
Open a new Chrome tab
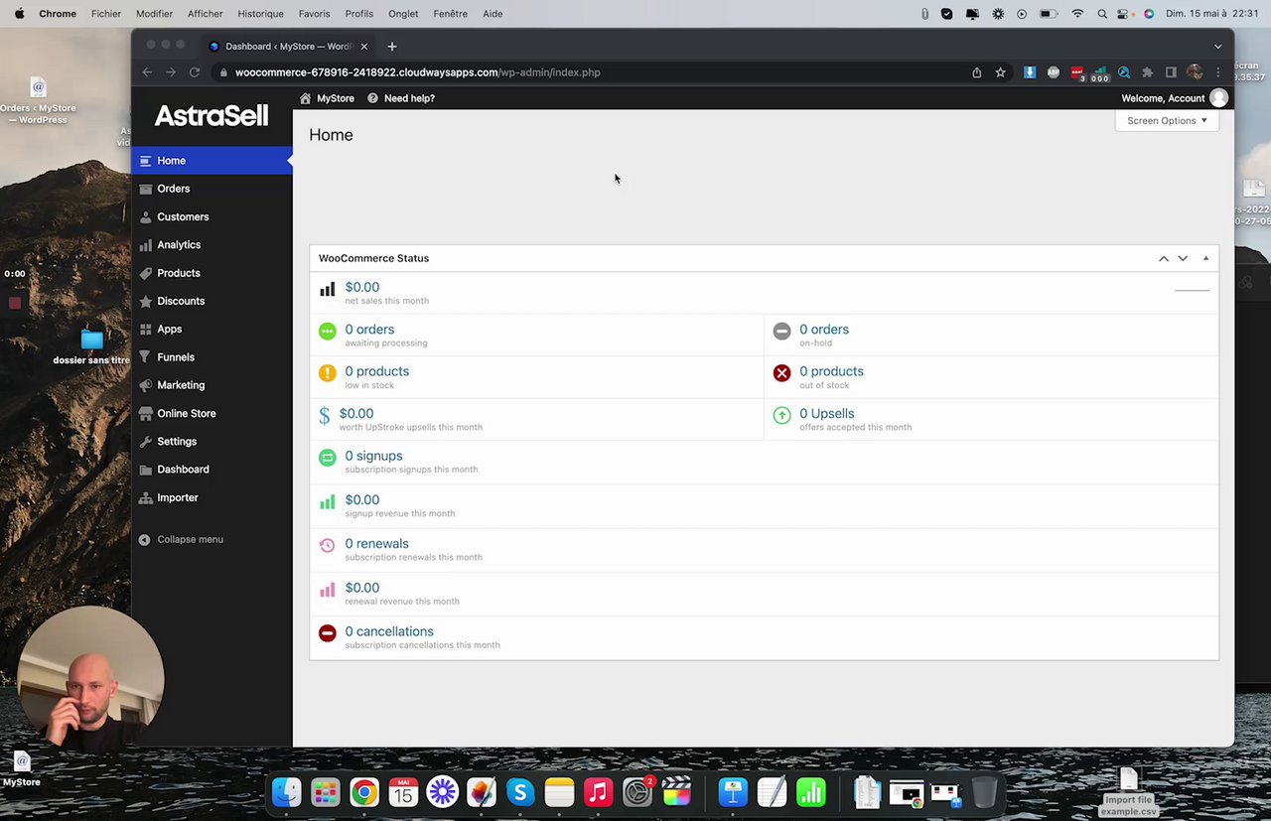pos(392,47)
